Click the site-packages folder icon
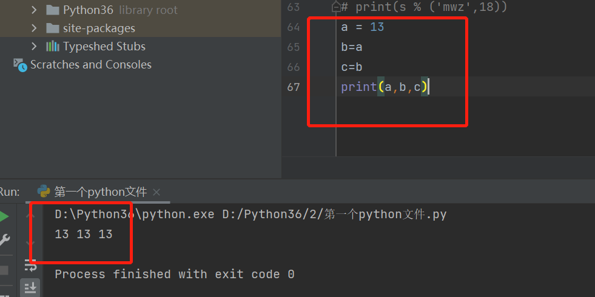 pyautogui.click(x=53, y=28)
